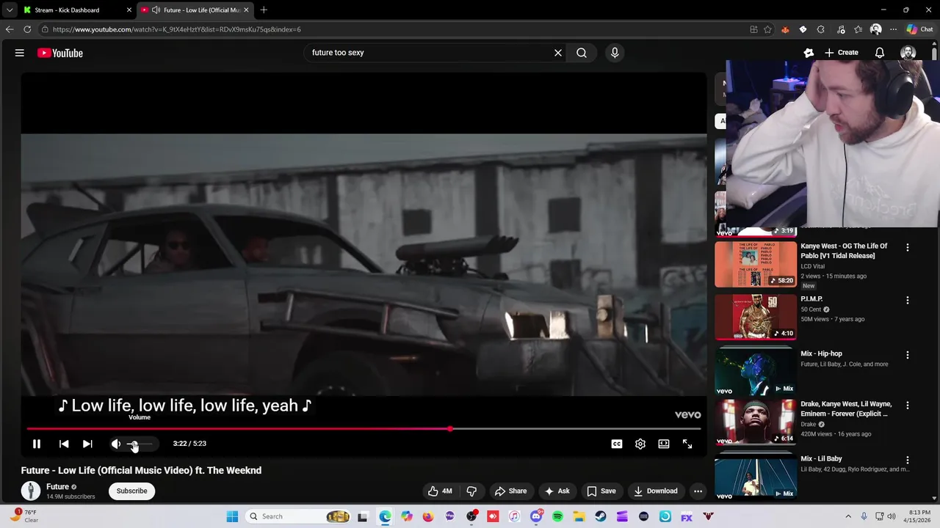Open a new browser tab
Screen dimensions: 940x528
coord(264,10)
